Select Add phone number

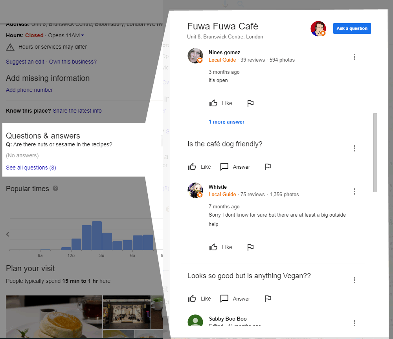[29, 90]
